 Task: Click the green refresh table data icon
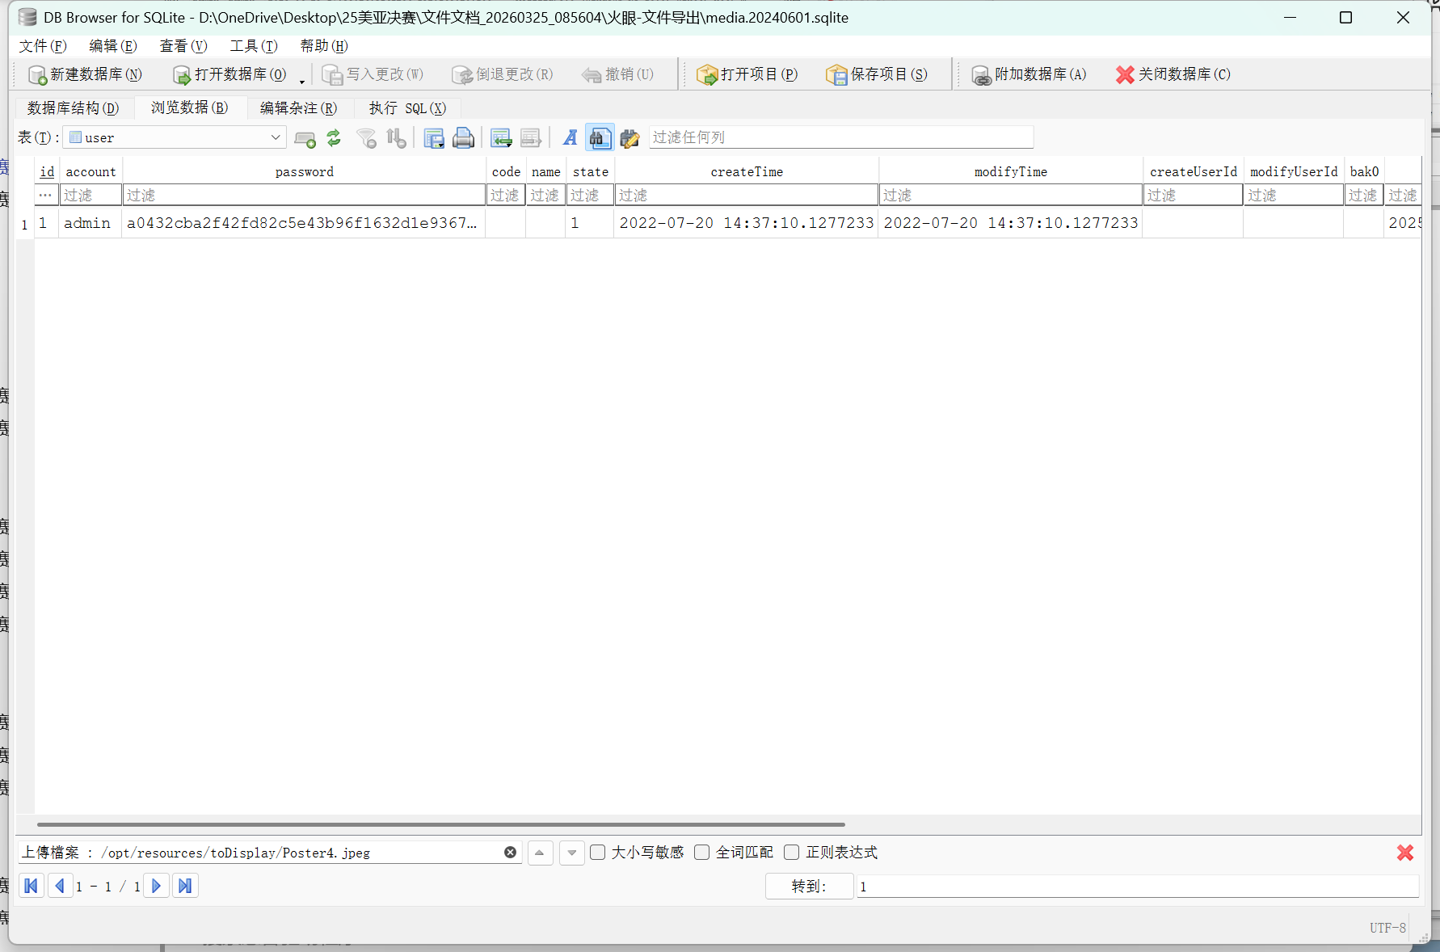334,138
